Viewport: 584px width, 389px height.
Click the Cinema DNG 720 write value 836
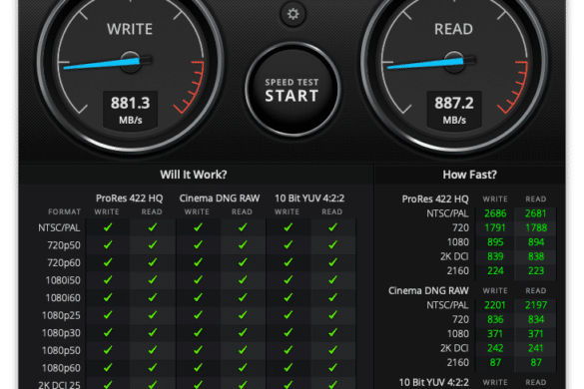(x=495, y=319)
